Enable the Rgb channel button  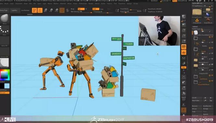pos(81,9)
